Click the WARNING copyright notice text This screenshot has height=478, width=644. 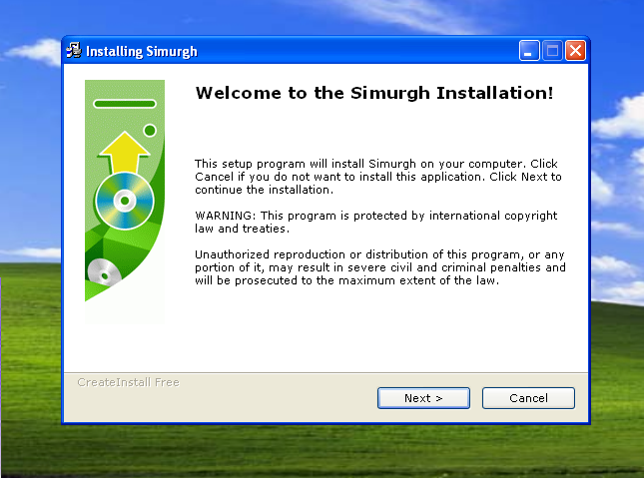tap(375, 222)
